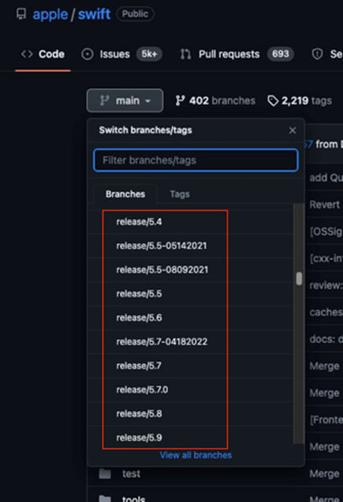
Task: Choose branch release/5.5
Action: click(x=190, y=294)
